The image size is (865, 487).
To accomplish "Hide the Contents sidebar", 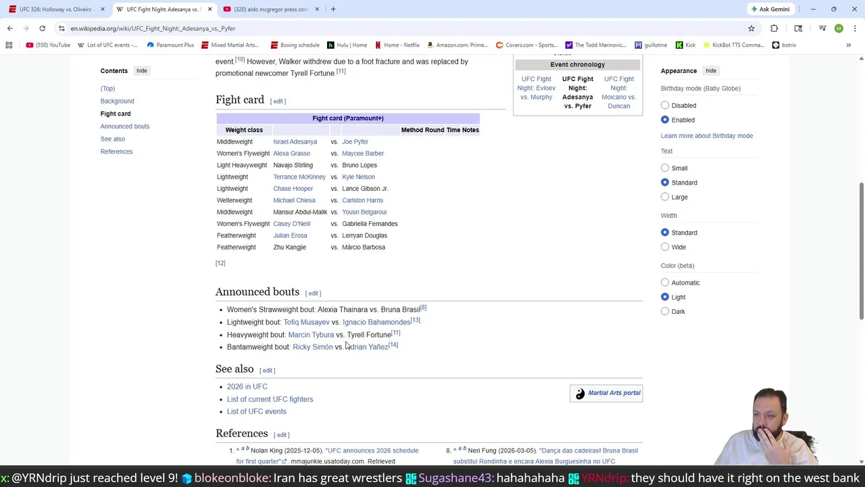I will (141, 70).
